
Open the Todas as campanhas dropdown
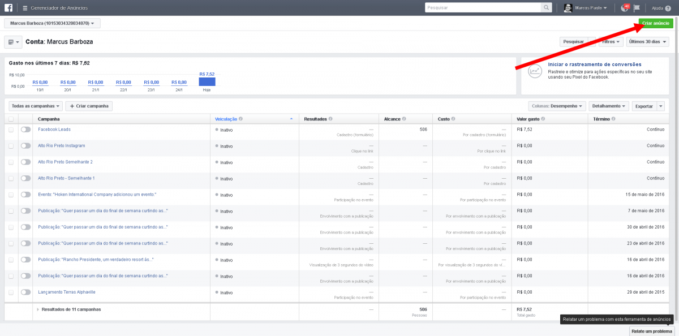click(35, 106)
